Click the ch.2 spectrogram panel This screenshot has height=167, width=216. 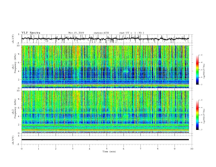click(x=105, y=112)
